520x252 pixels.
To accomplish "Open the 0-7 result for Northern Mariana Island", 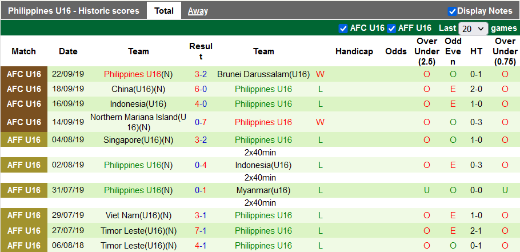I will click(201, 122).
